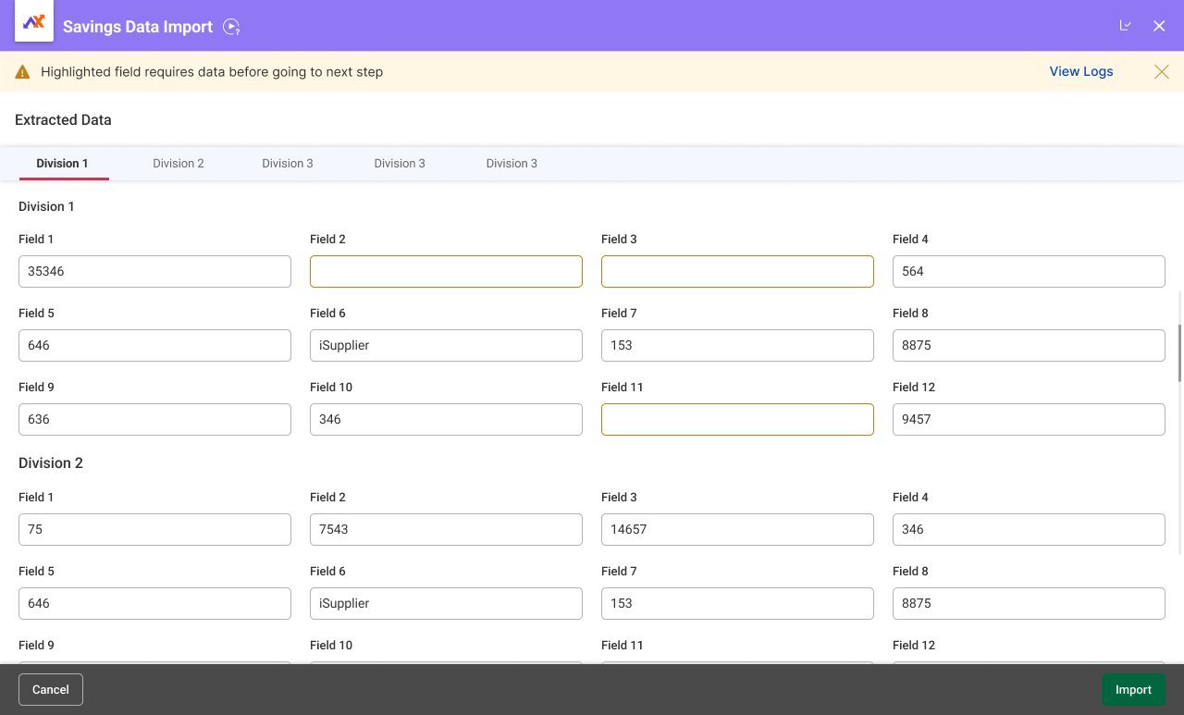The height and width of the screenshot is (715, 1184).
Task: Open the help video icon beside Savings Data Import
Action: click(231, 27)
